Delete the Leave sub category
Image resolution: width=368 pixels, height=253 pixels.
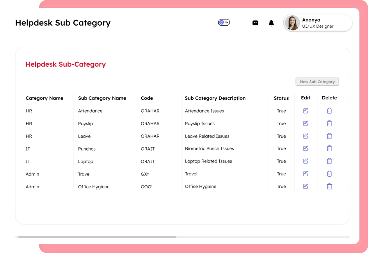[329, 136]
